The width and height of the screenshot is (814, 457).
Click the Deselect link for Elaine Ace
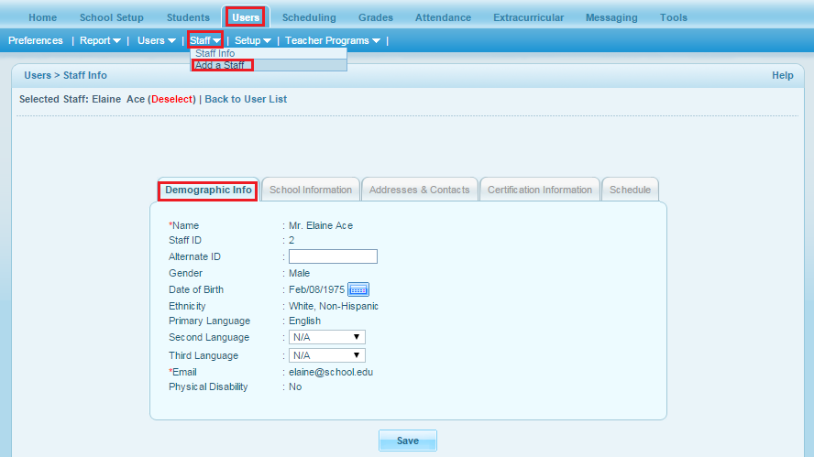[171, 99]
